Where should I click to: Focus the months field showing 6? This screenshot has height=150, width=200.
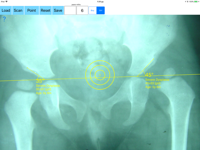[x=82, y=10]
